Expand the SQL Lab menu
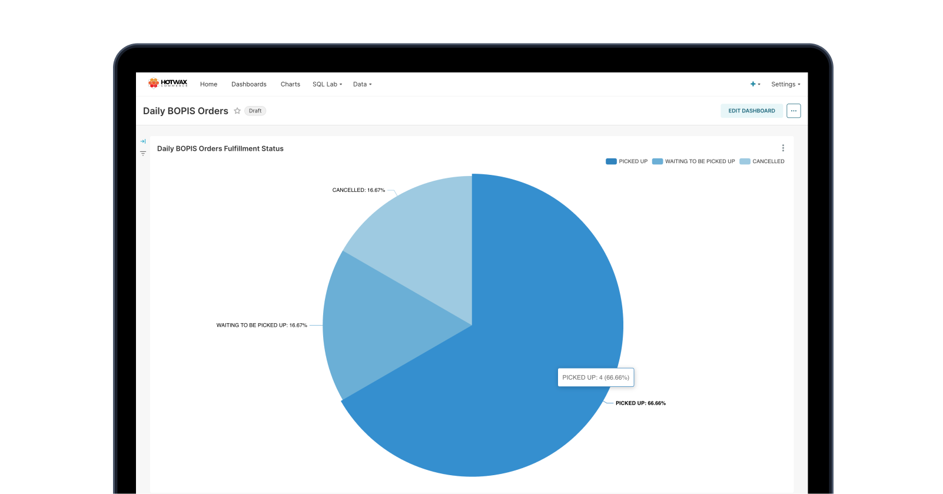 327,84
